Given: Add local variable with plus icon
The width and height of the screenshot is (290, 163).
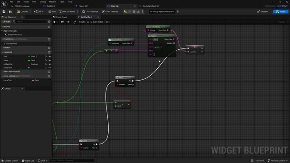Looking at the screenshot, I should [x=49, y=76].
